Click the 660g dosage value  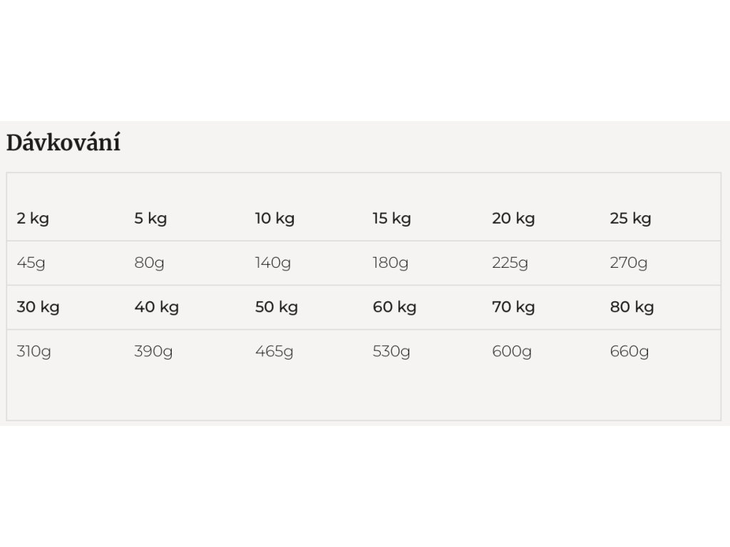[x=629, y=351]
